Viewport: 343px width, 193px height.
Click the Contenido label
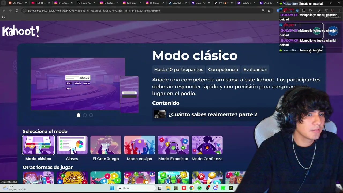(166, 103)
